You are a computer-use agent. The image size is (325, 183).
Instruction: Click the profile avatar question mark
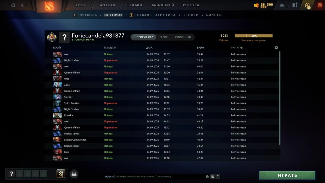coord(64,37)
